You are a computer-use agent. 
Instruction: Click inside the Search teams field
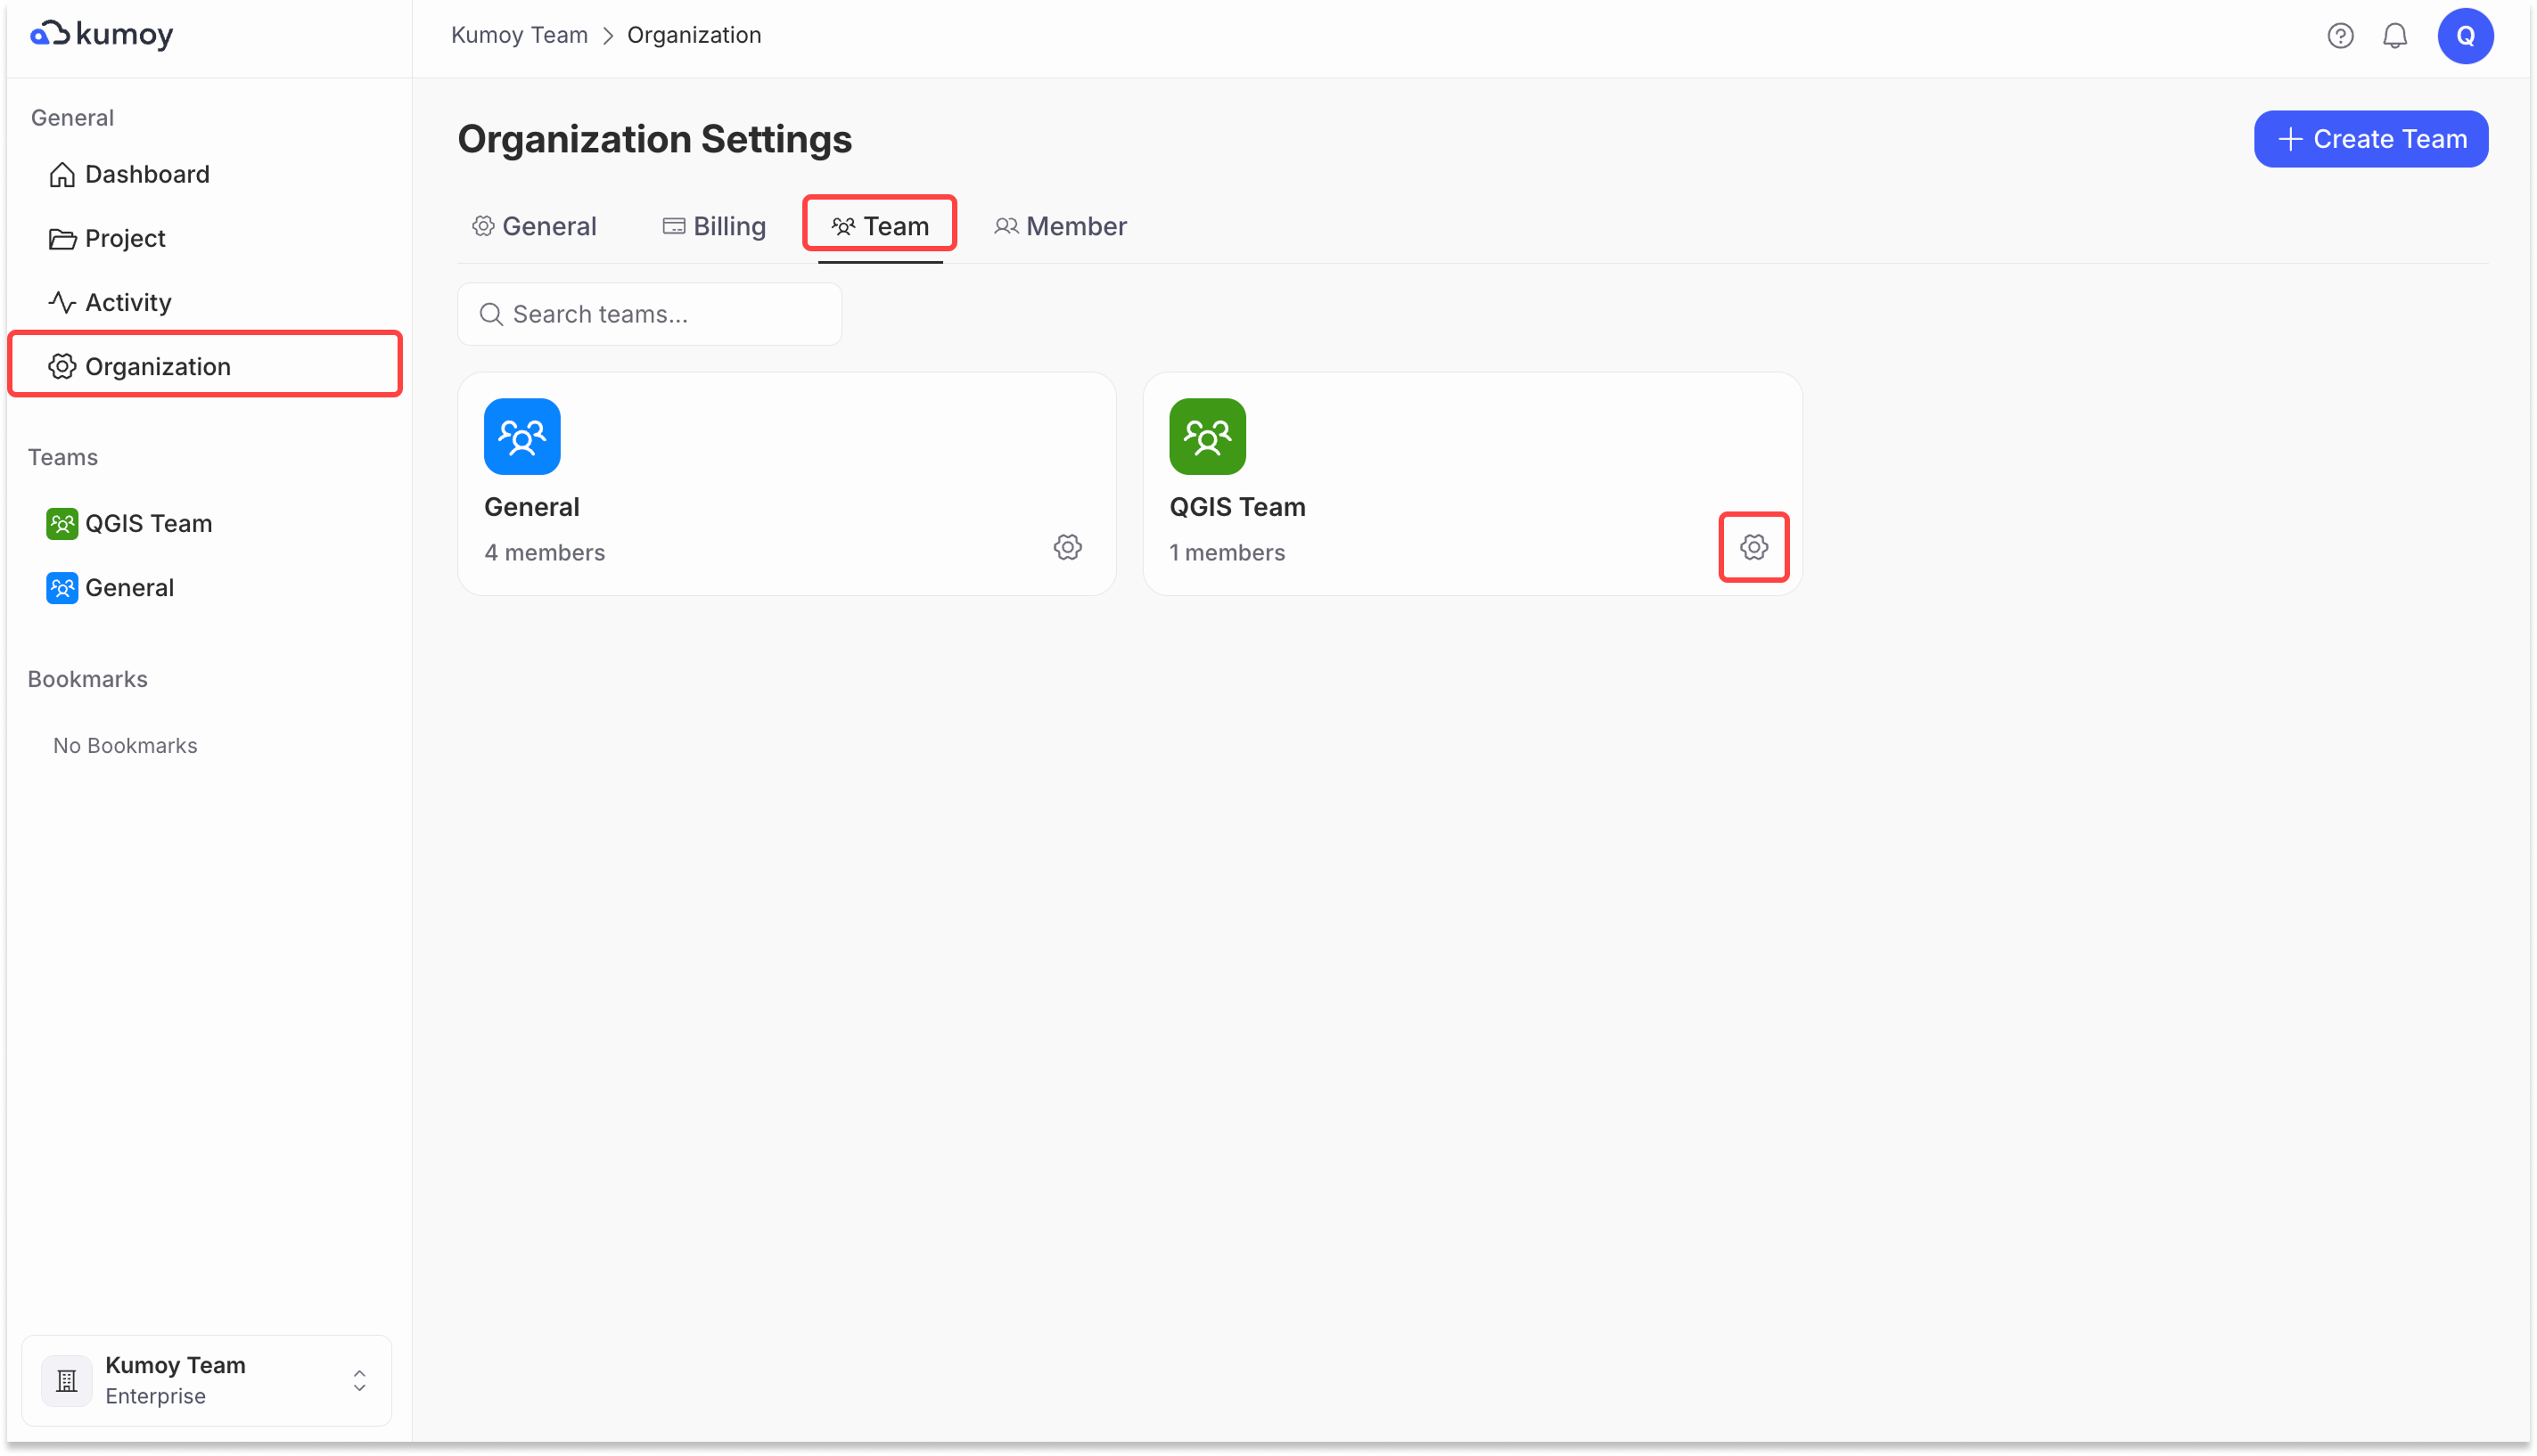coord(648,313)
